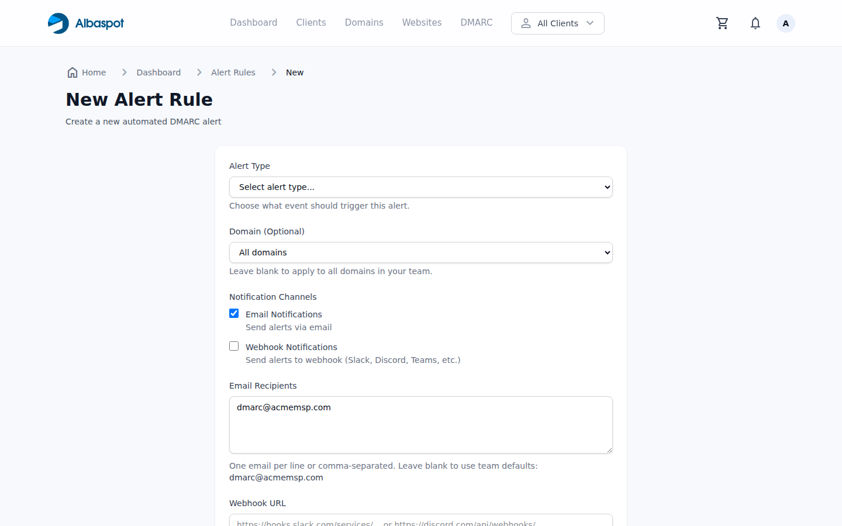Click the avatar circle labeled A

pyautogui.click(x=785, y=23)
